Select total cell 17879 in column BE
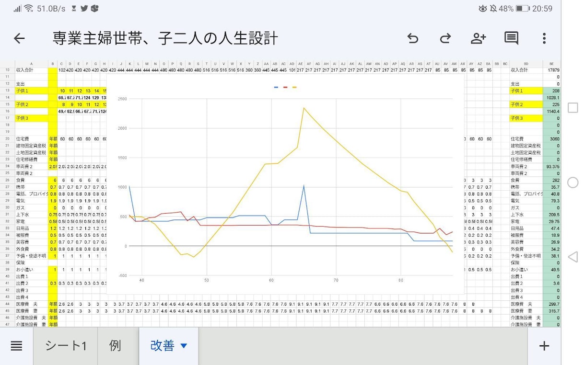 click(x=551, y=70)
